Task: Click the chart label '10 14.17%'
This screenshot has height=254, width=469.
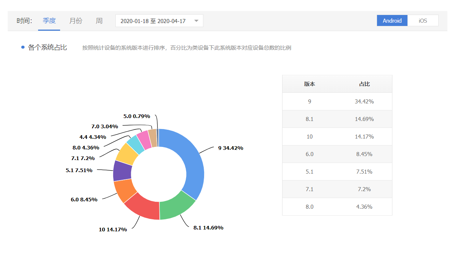Action: [x=113, y=230]
